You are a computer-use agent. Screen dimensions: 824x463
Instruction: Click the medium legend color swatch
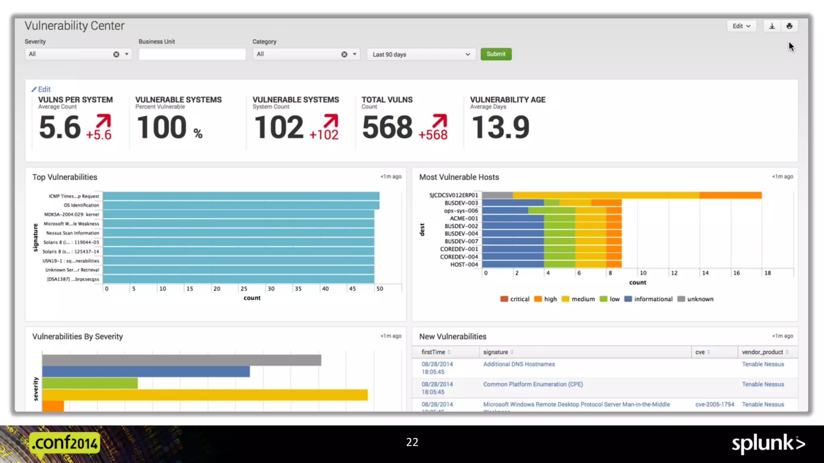[565, 299]
